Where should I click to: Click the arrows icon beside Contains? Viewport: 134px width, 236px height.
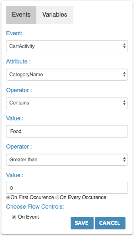(x=124, y=103)
